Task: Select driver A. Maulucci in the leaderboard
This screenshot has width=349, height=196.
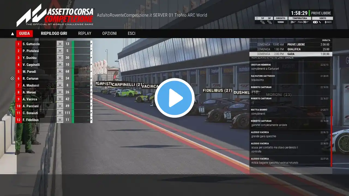Action: tap(31, 85)
